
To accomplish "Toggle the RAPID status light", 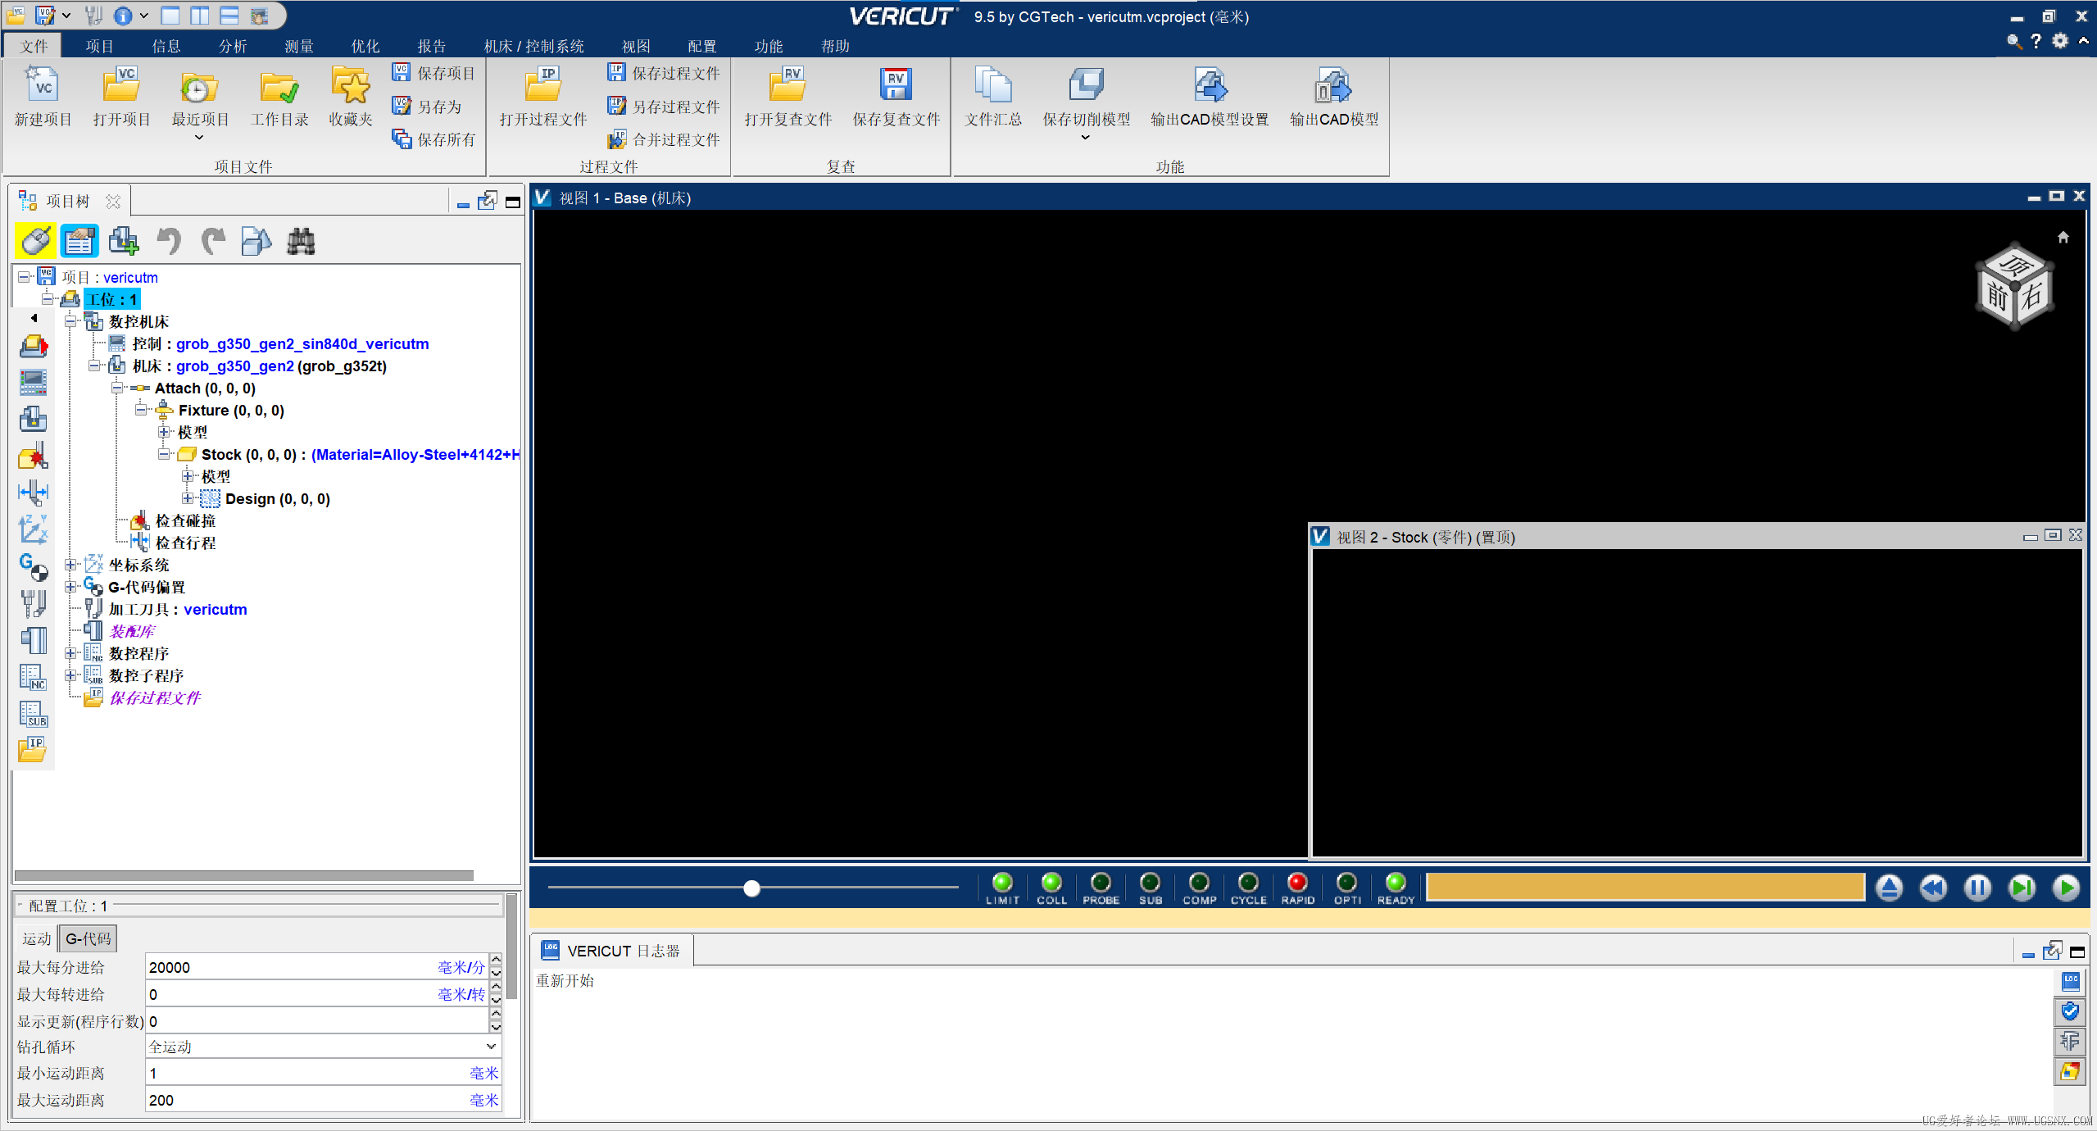I will pos(1297,882).
